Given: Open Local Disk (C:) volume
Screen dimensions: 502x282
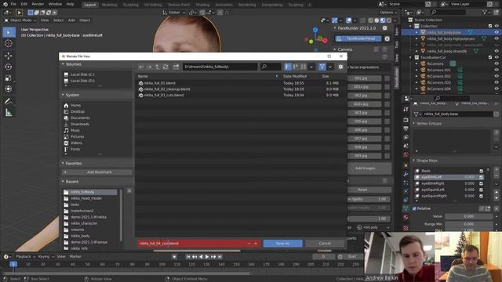Looking at the screenshot, I should point(82,74).
